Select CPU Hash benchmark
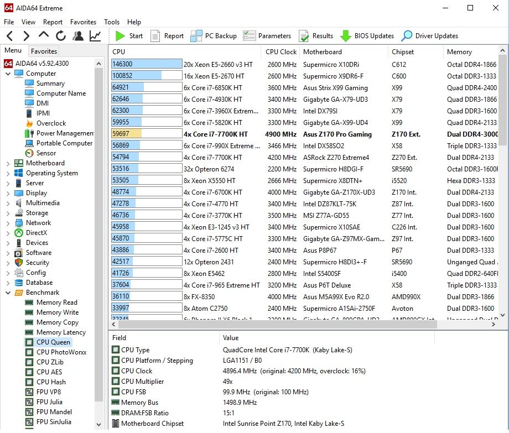This screenshot has height=433, width=509. [x=51, y=382]
